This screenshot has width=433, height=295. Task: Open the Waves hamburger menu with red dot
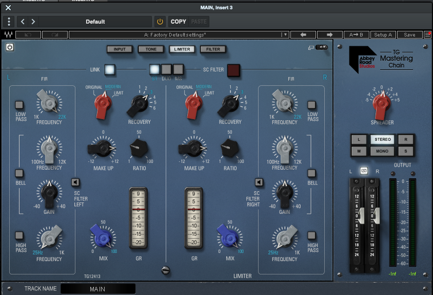(427, 34)
